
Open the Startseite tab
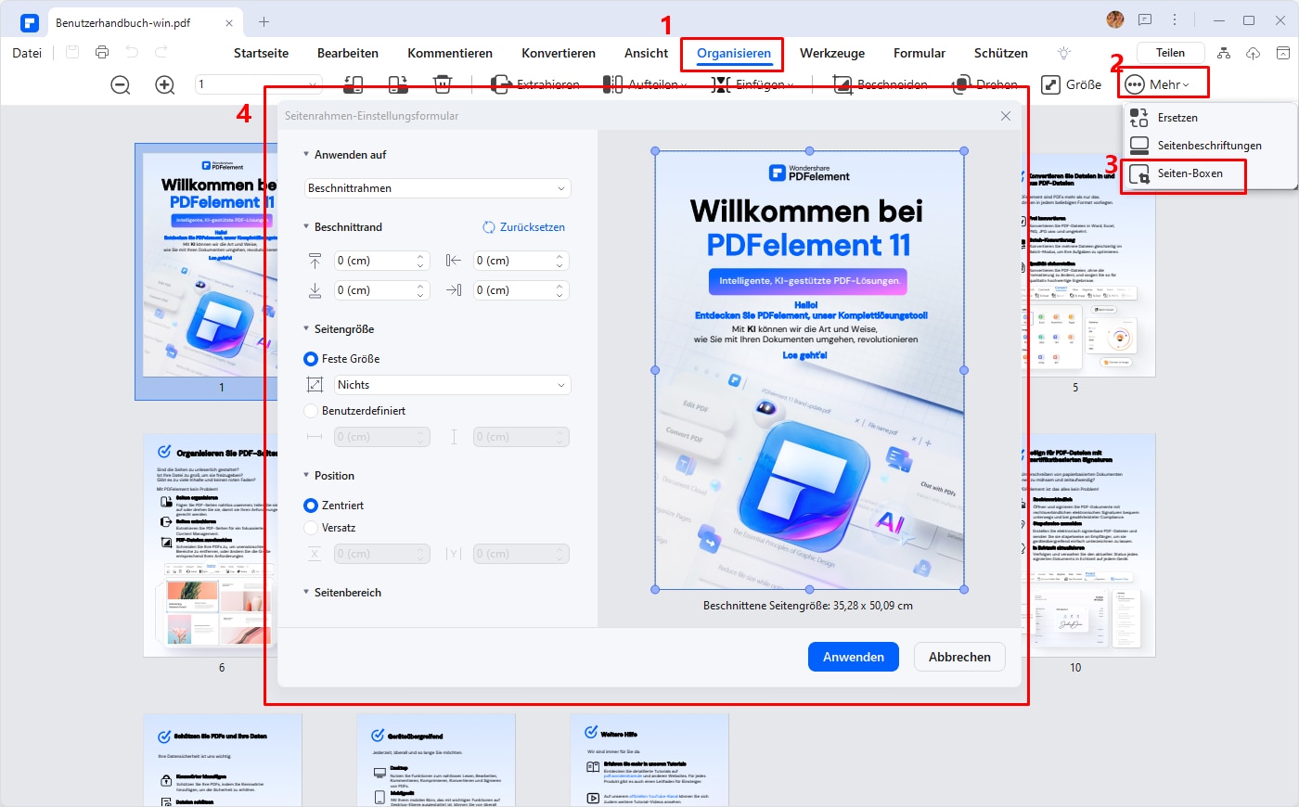(x=261, y=53)
